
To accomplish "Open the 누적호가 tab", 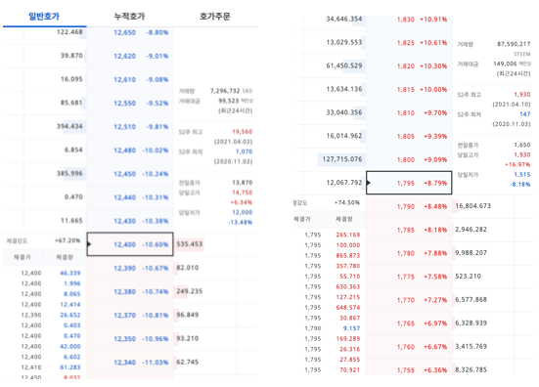I will coord(129,17).
